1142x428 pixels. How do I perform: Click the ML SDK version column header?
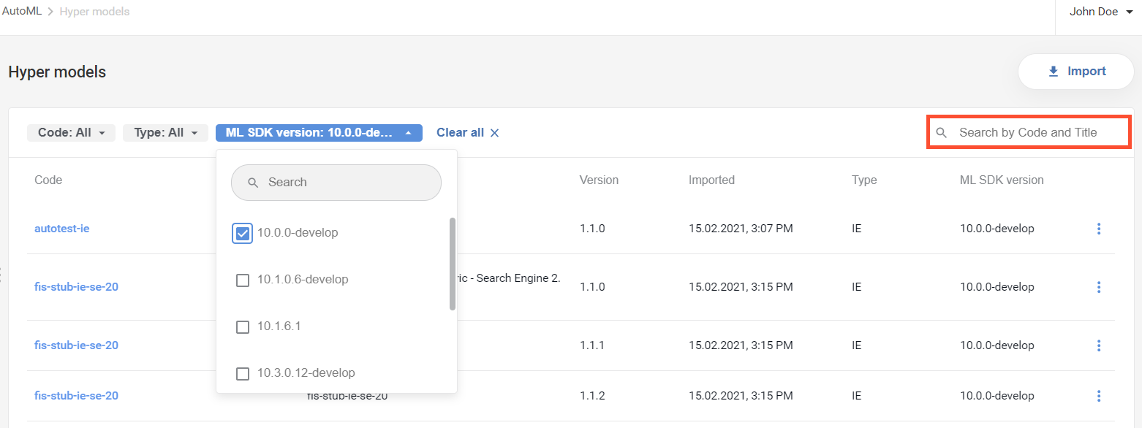(1002, 180)
